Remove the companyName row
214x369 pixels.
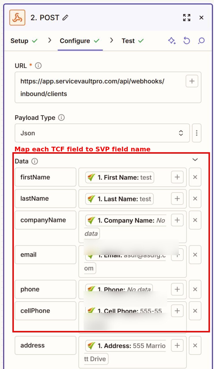pos(195,220)
